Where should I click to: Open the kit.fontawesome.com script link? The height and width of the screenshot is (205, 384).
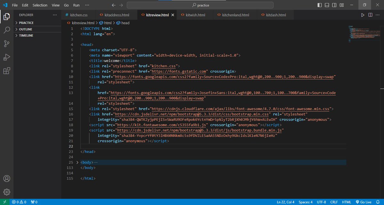162,125
